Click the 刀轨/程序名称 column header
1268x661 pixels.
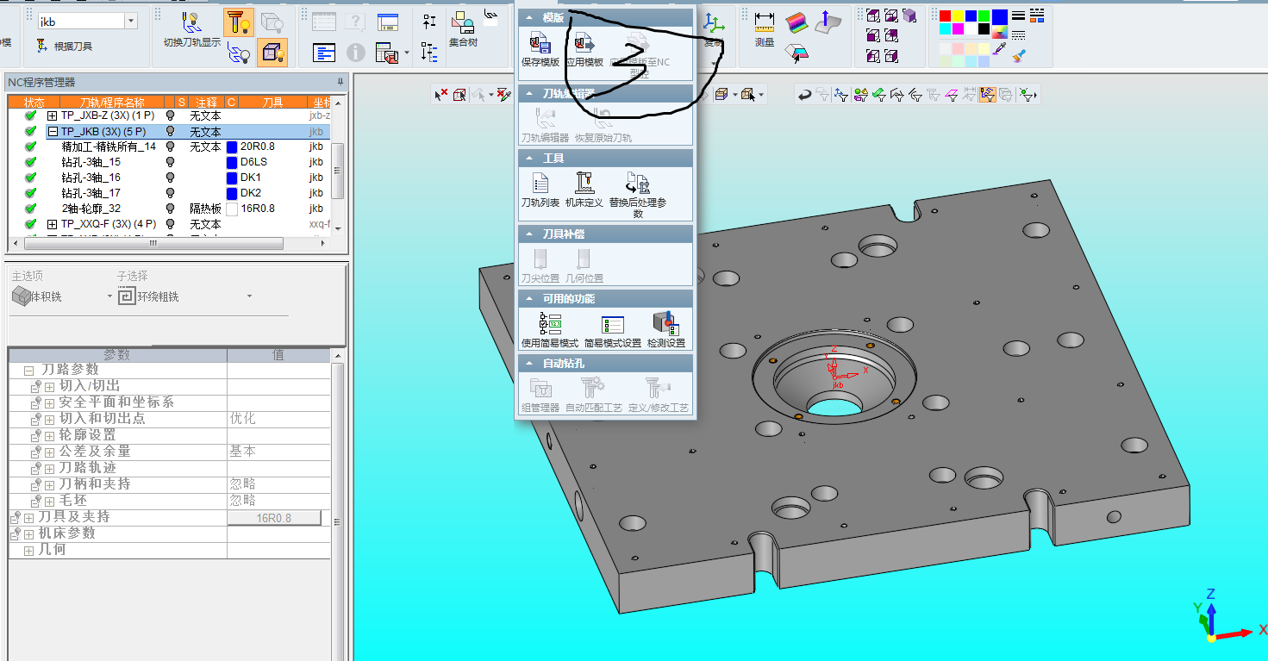tap(113, 103)
